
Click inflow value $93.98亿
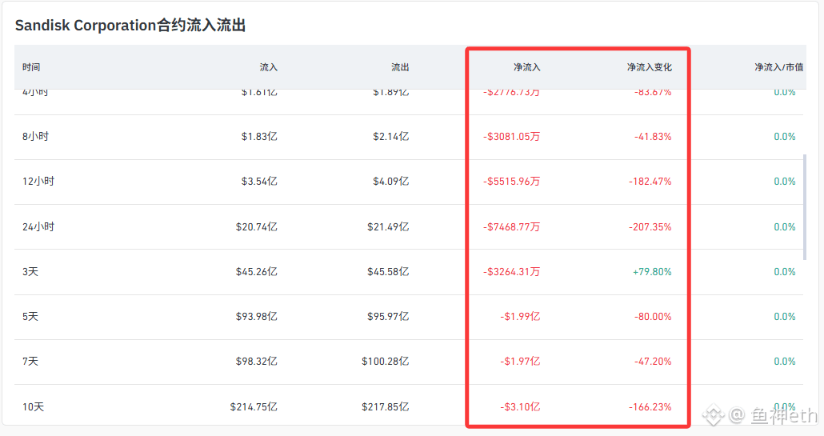[x=257, y=317]
